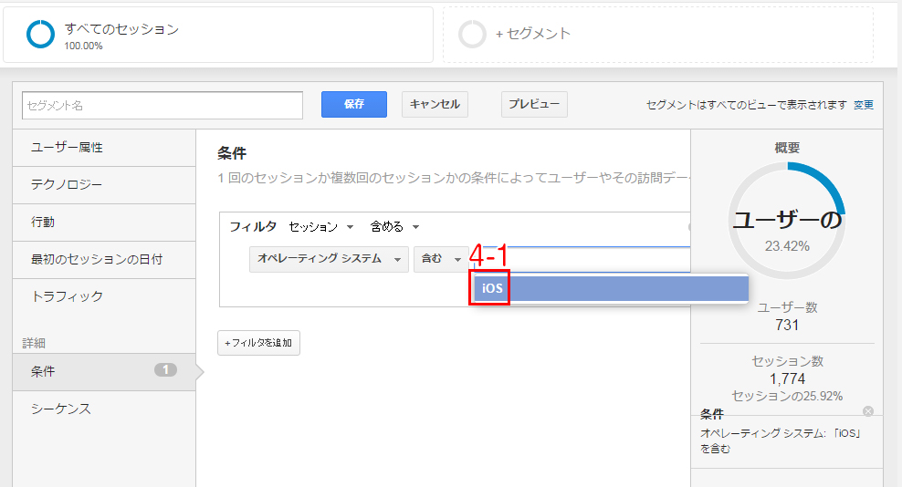Select the 条件 tab
Screen dimensions: 902x487
tap(104, 372)
